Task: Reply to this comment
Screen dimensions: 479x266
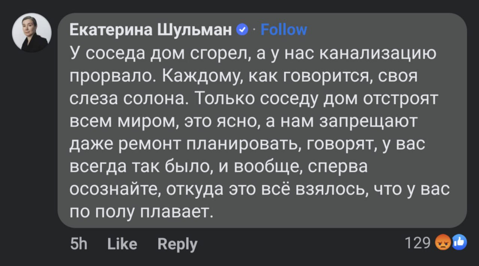Action: (178, 244)
